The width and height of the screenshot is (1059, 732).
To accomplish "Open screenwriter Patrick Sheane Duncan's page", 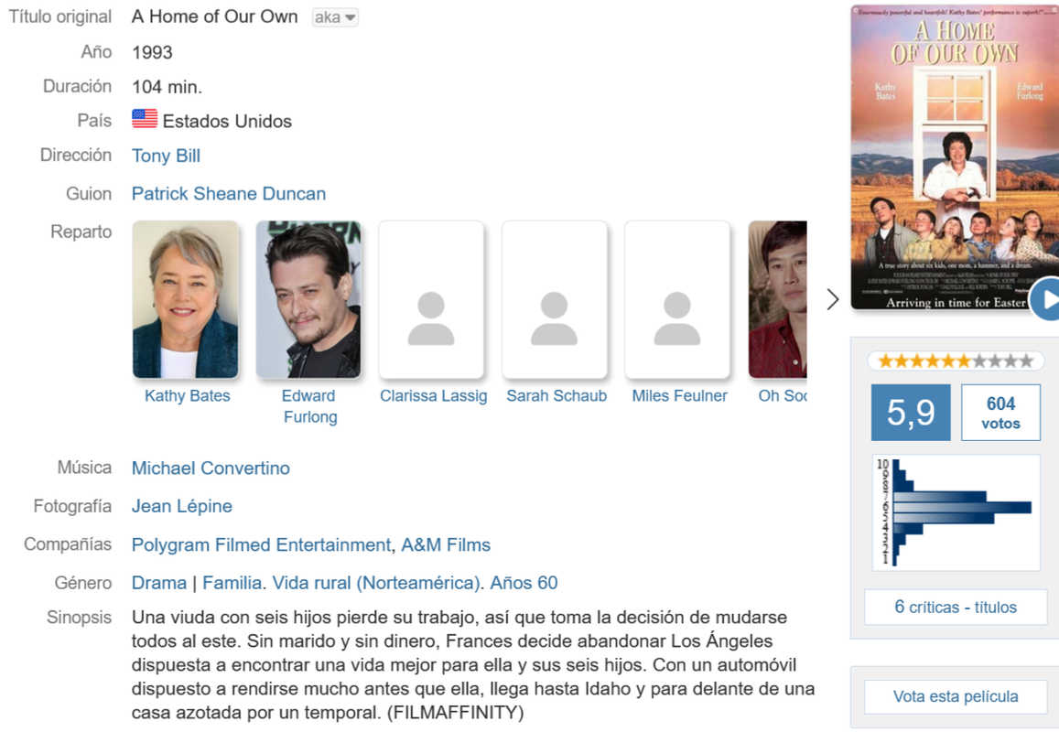I will click(229, 194).
